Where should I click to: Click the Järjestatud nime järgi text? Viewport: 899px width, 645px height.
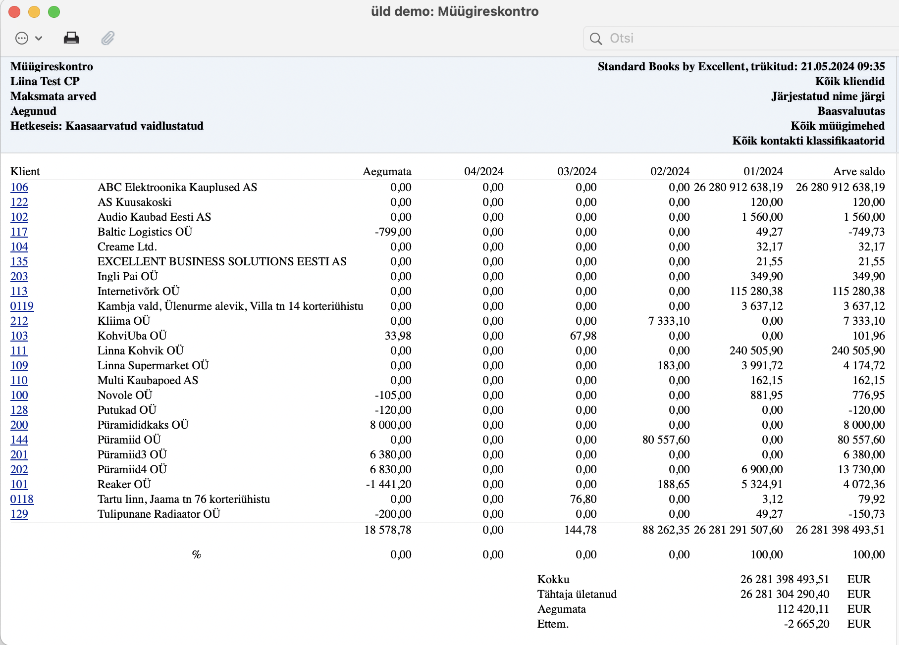pyautogui.click(x=828, y=96)
